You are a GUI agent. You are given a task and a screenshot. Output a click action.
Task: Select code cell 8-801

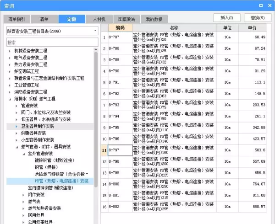(x=120, y=195)
